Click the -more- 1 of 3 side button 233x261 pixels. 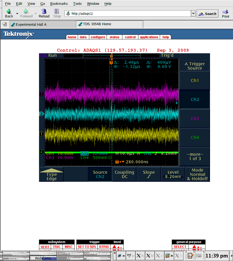pos(195,157)
